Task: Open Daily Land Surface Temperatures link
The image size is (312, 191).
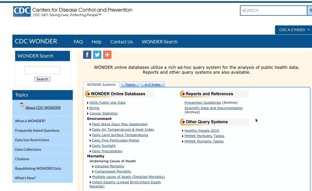Action: click(120, 135)
